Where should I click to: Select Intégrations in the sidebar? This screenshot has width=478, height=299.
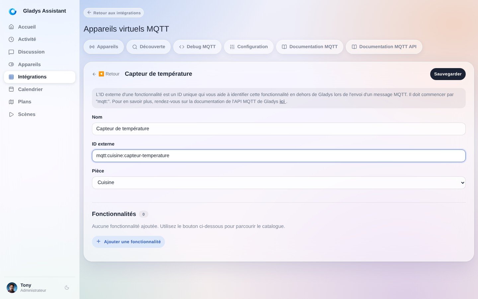[40, 77]
